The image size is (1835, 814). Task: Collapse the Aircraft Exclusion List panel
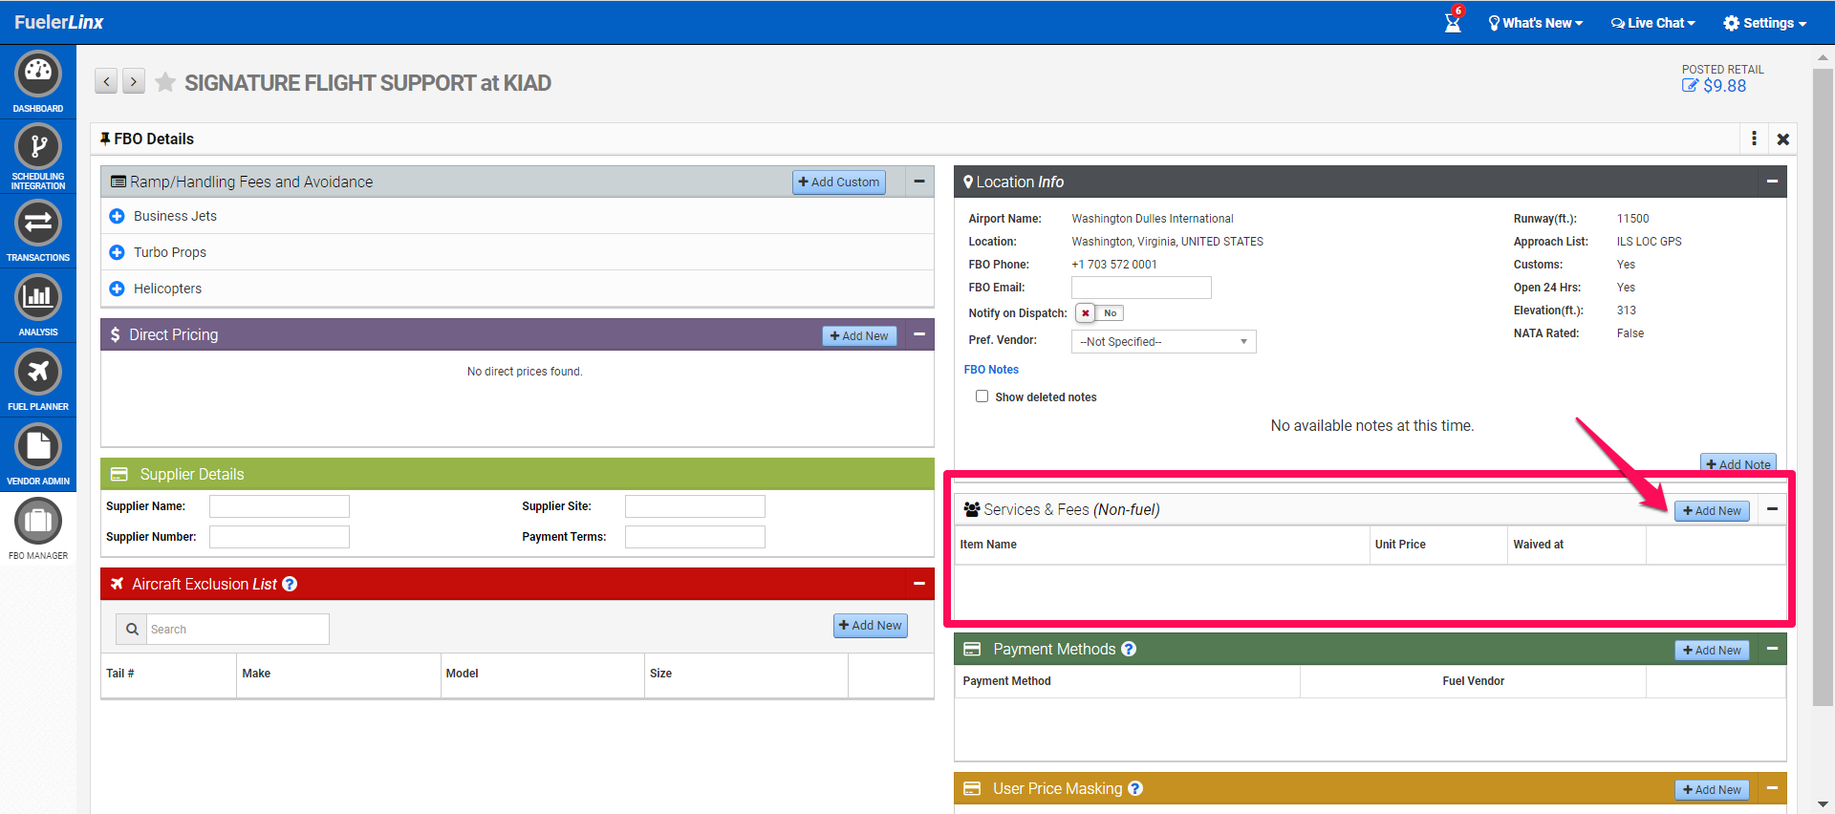click(x=919, y=584)
